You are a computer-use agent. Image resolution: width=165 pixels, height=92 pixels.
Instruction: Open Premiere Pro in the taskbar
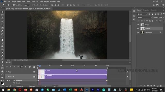click(93, 90)
